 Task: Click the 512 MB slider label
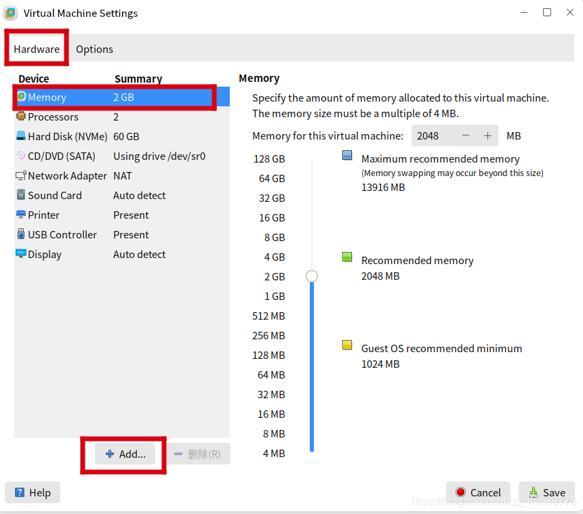268,316
